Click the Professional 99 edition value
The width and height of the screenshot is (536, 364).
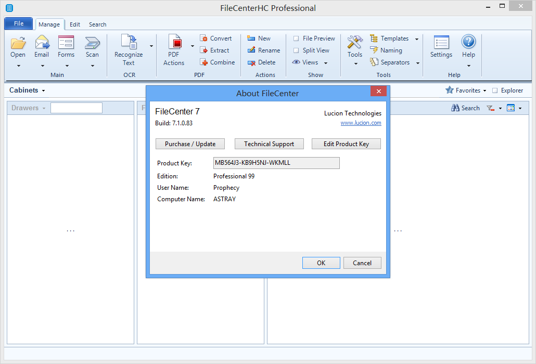point(234,176)
